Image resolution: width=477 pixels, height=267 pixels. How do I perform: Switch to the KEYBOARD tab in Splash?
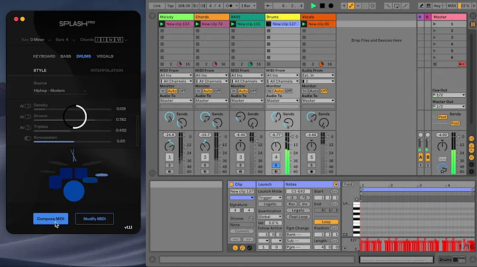[44, 56]
